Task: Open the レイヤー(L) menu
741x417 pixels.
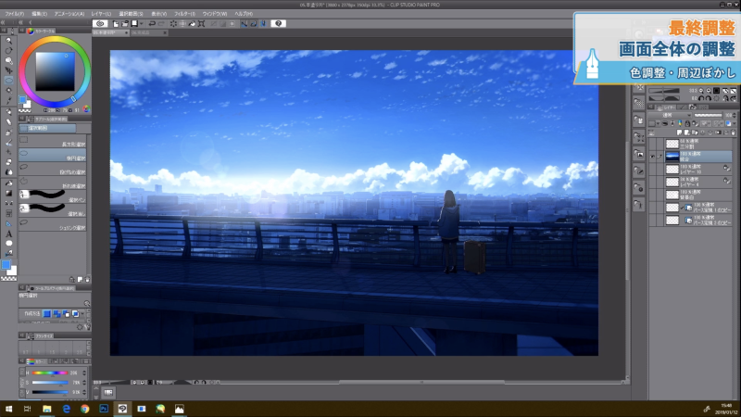Action: tap(101, 14)
